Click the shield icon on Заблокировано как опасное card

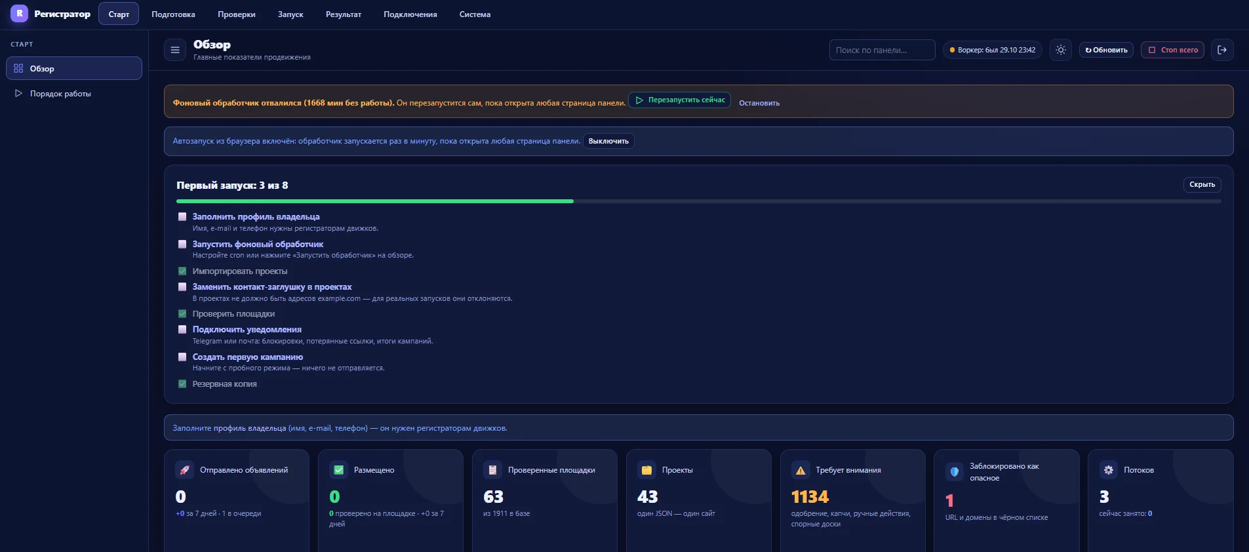[955, 471]
